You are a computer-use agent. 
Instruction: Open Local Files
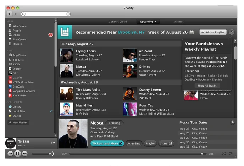(x=19, y=111)
